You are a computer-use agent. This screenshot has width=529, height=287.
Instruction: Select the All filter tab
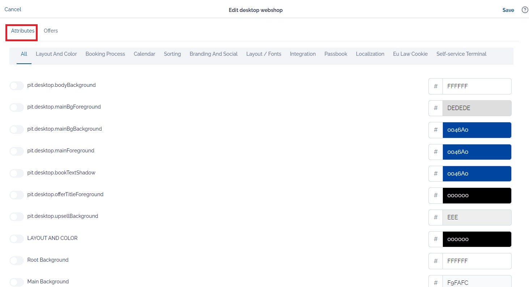tap(24, 54)
